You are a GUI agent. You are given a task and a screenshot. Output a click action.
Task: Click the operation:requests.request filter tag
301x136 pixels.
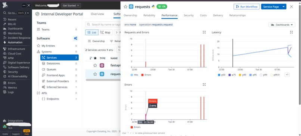click(156, 25)
